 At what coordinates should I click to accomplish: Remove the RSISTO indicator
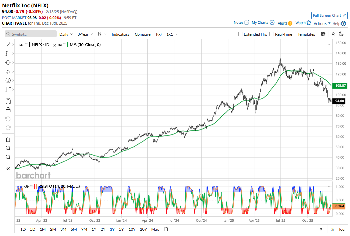pos(21,187)
